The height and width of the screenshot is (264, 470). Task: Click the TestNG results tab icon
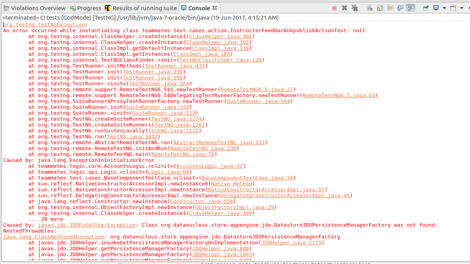(108, 8)
